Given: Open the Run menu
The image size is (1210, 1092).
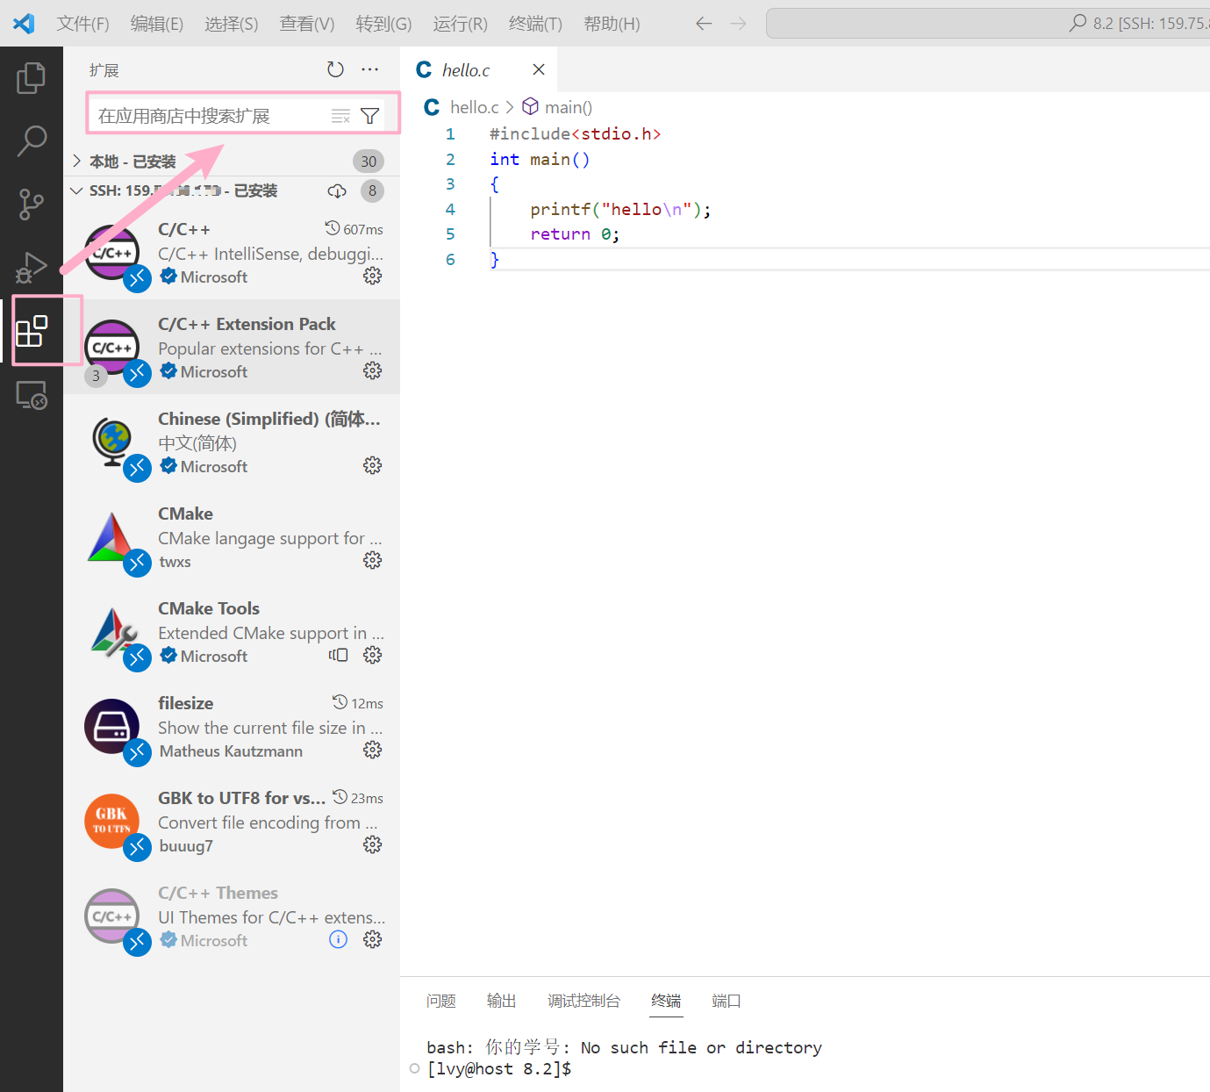Looking at the screenshot, I should coord(460,24).
